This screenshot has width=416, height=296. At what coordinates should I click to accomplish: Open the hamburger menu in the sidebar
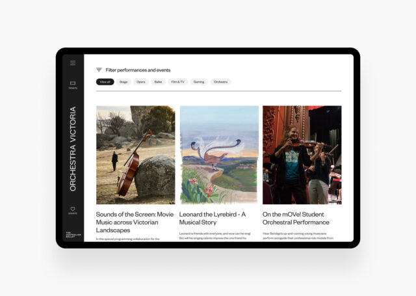point(73,63)
